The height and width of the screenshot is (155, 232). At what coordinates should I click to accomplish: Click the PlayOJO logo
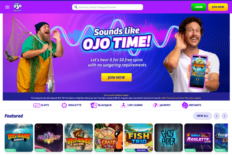(x=18, y=7)
